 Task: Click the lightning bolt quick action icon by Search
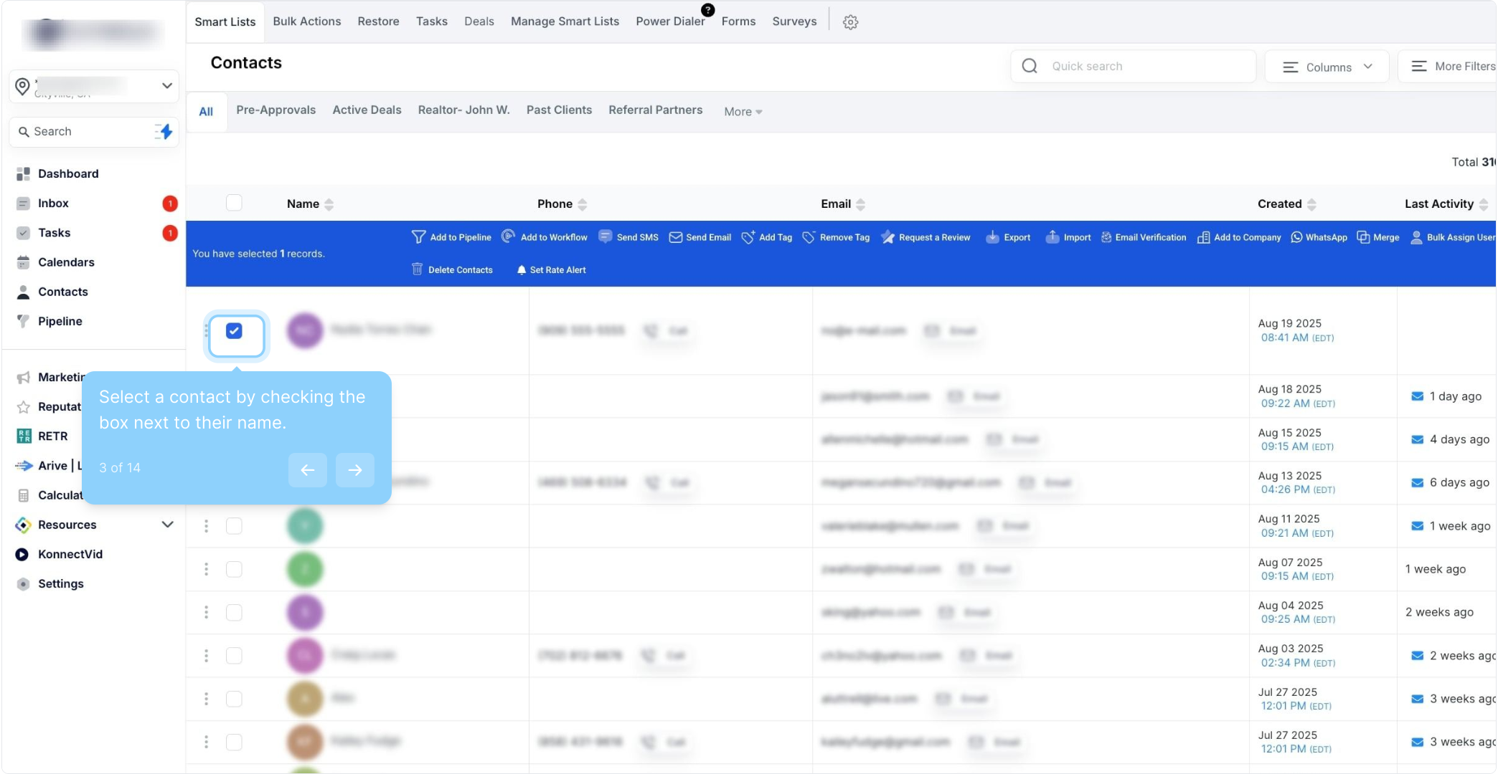[x=164, y=132]
